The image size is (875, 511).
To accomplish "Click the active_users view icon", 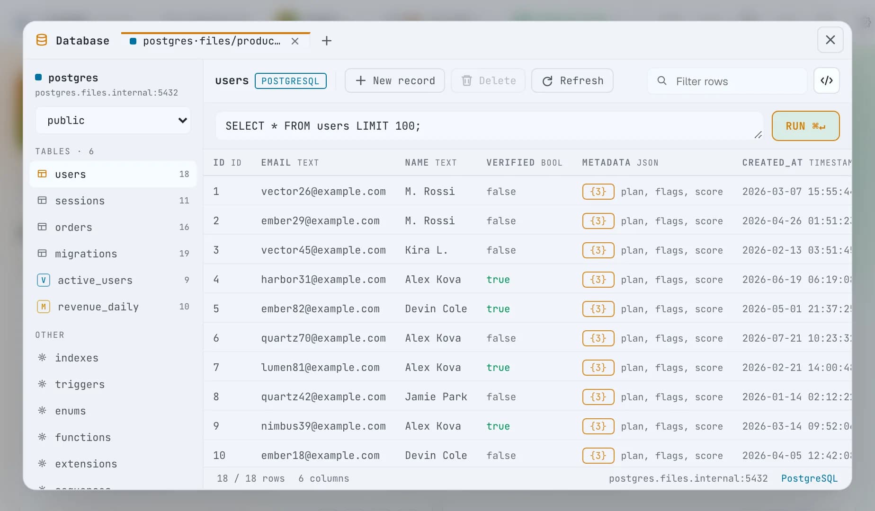I will [44, 280].
